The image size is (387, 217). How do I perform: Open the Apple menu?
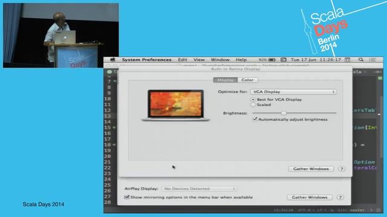[113, 60]
